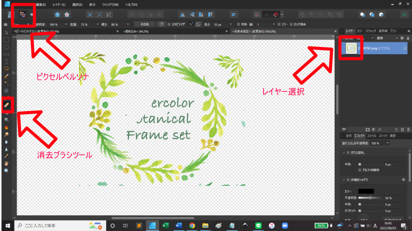Enable the ミラー checkbox

279,25
